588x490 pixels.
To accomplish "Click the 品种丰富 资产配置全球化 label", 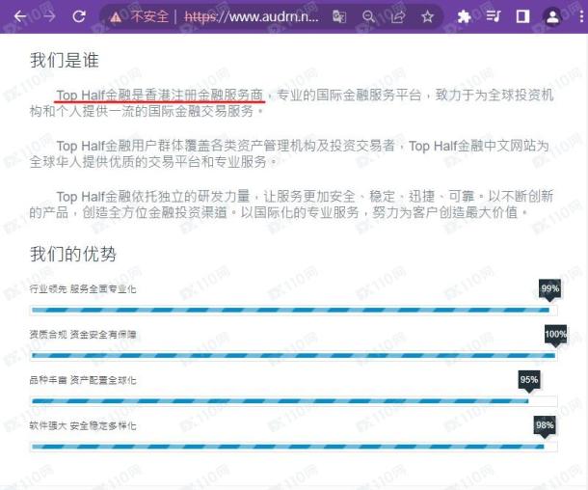I will pyautogui.click(x=83, y=380).
